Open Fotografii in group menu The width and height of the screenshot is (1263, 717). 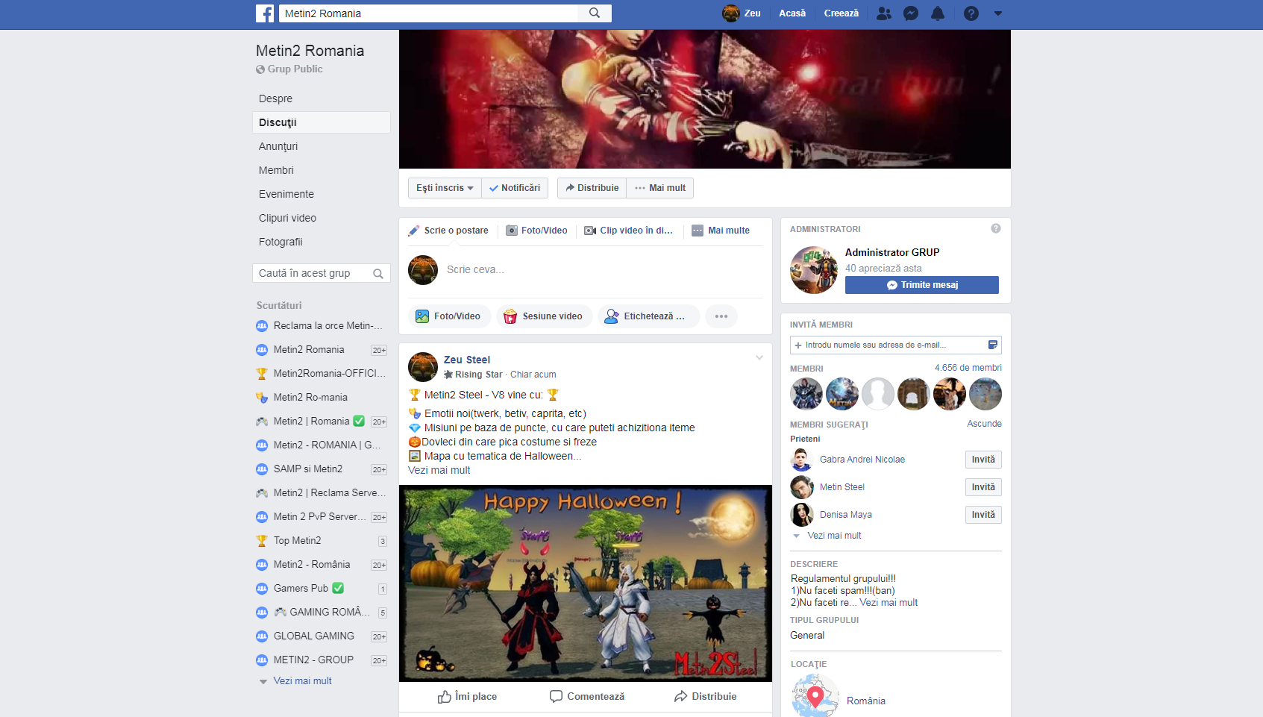click(281, 242)
